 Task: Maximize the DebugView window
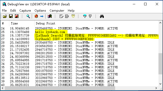[145, 4]
